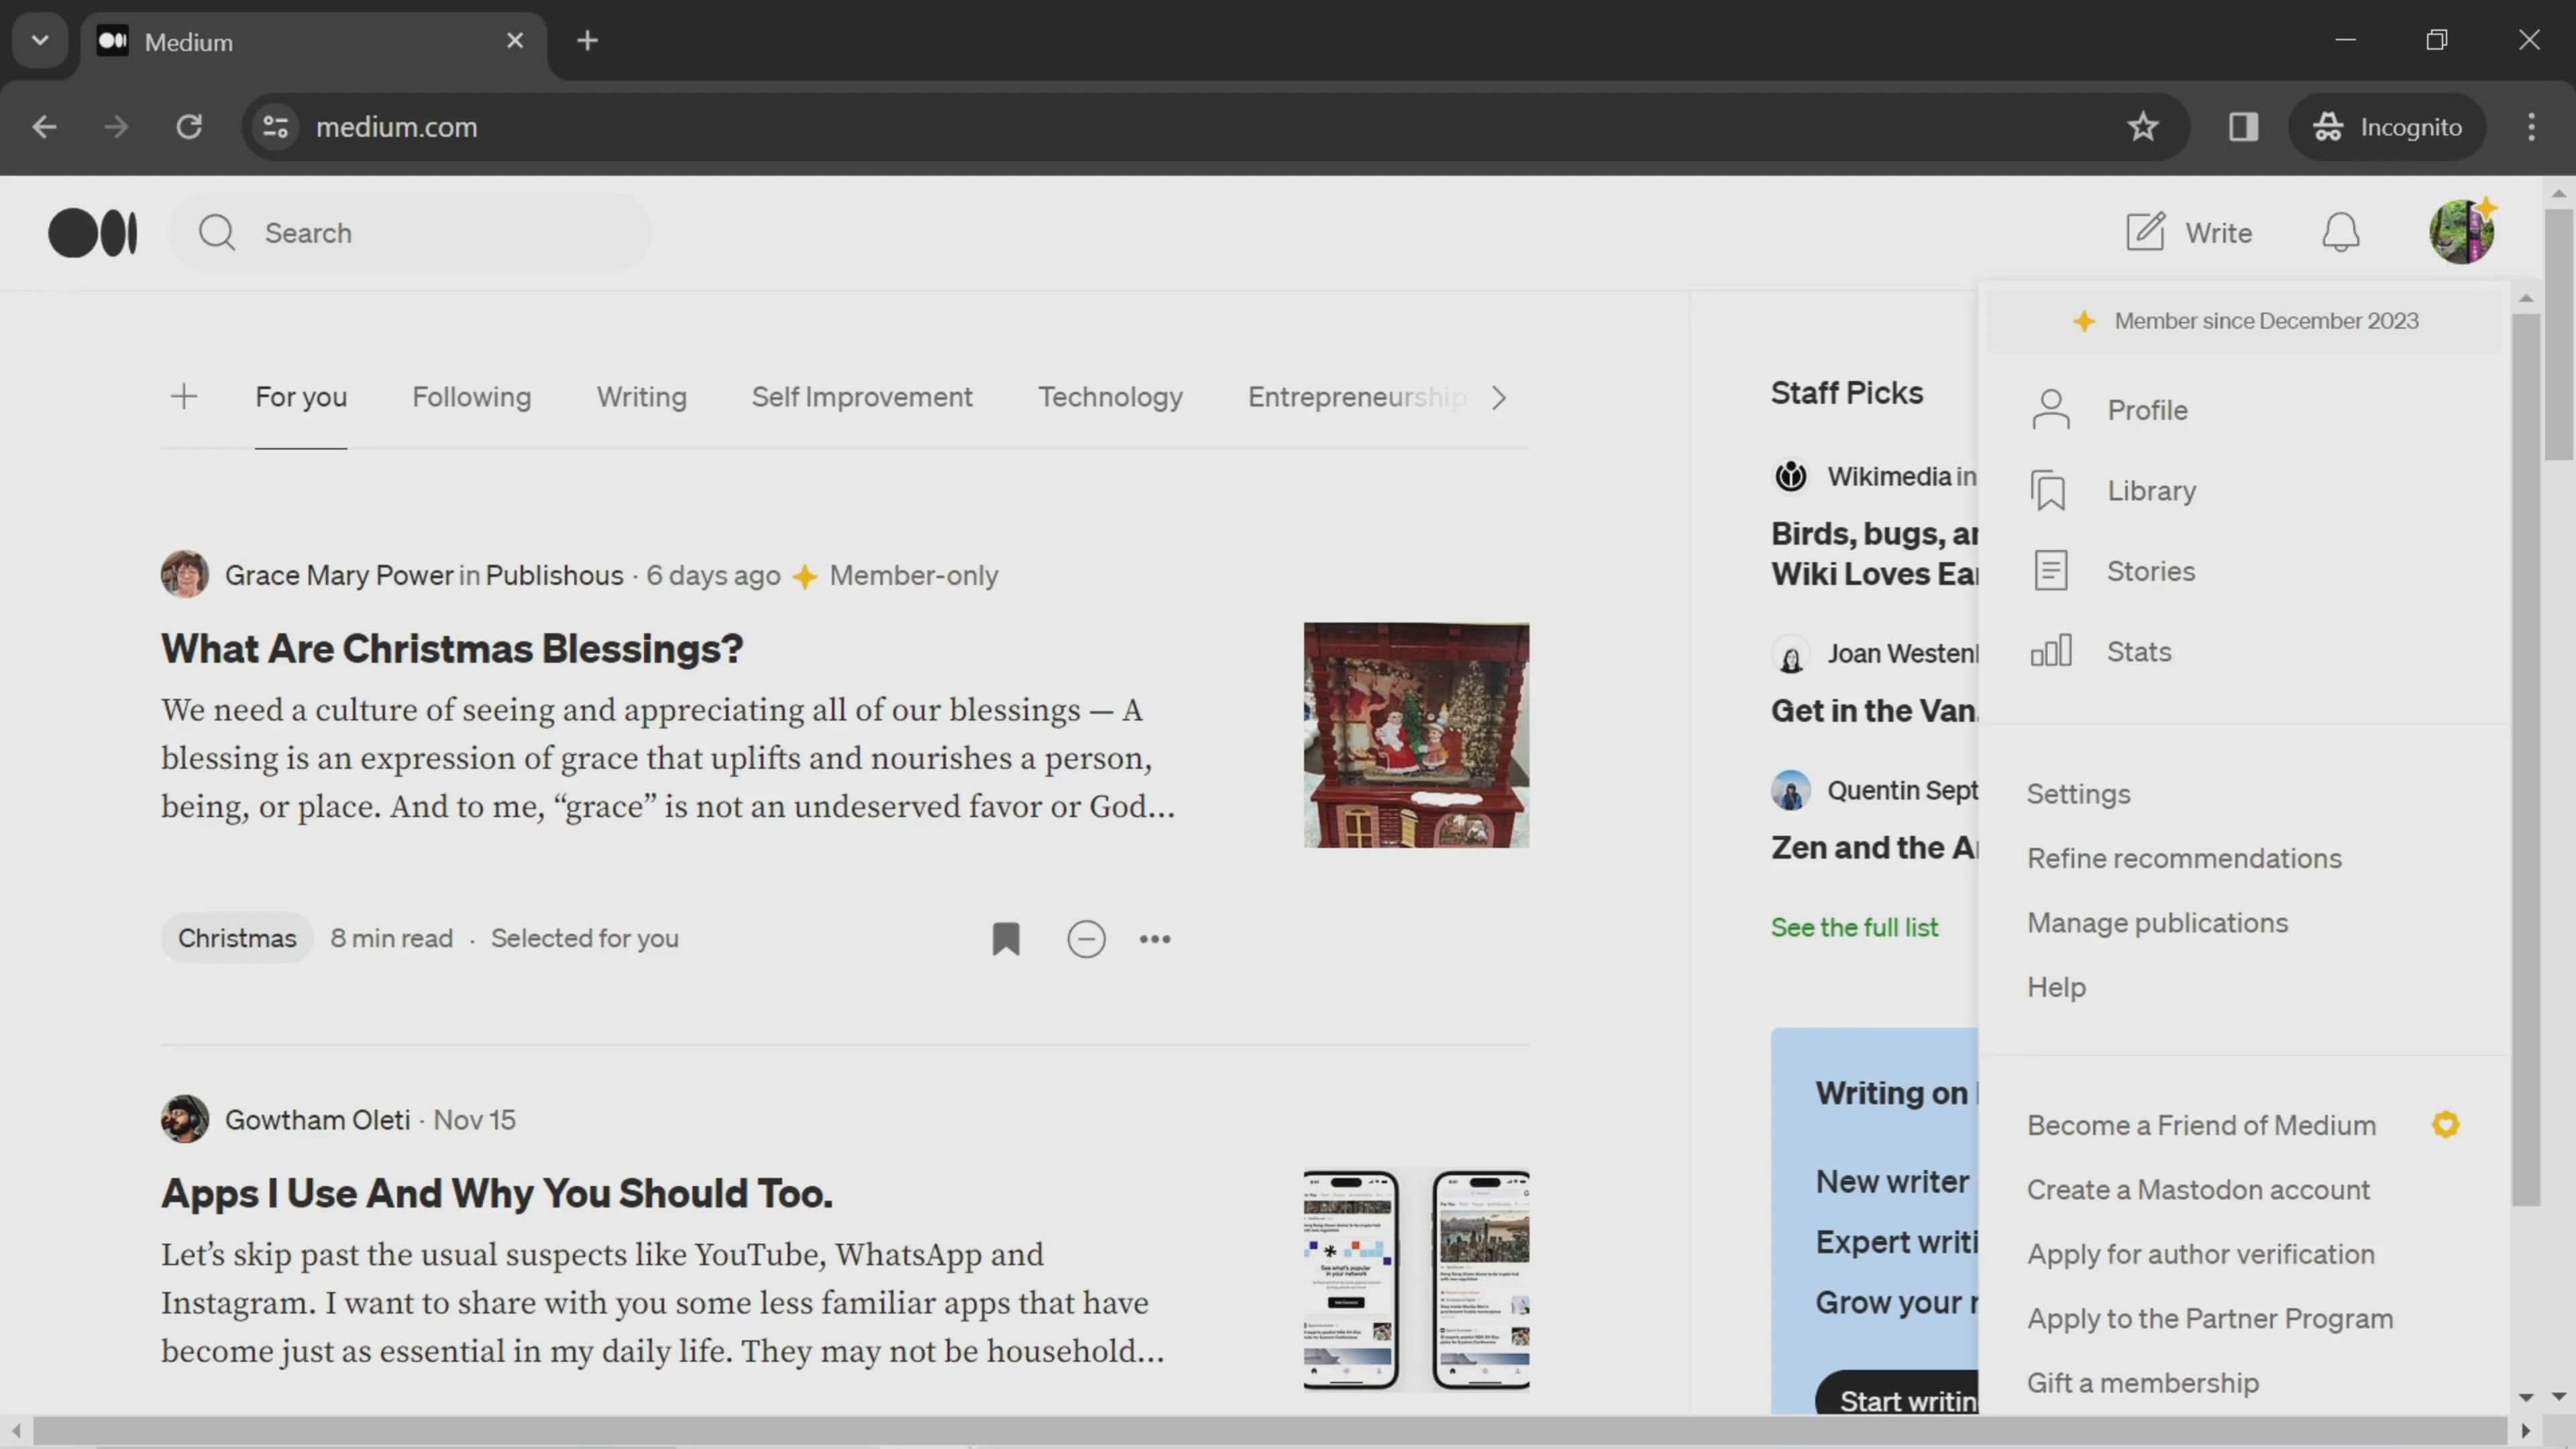Click the Christmas article thumbnail
The height and width of the screenshot is (1449, 2576).
[1416, 735]
